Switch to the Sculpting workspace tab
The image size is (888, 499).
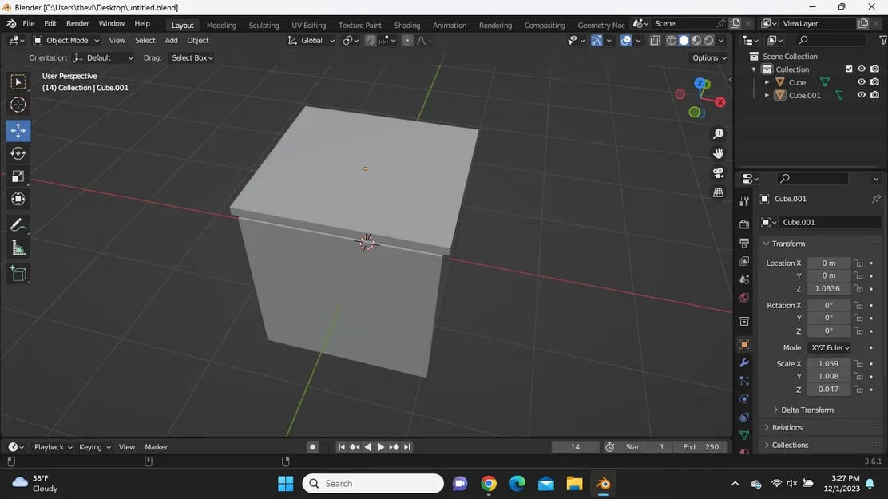click(264, 25)
